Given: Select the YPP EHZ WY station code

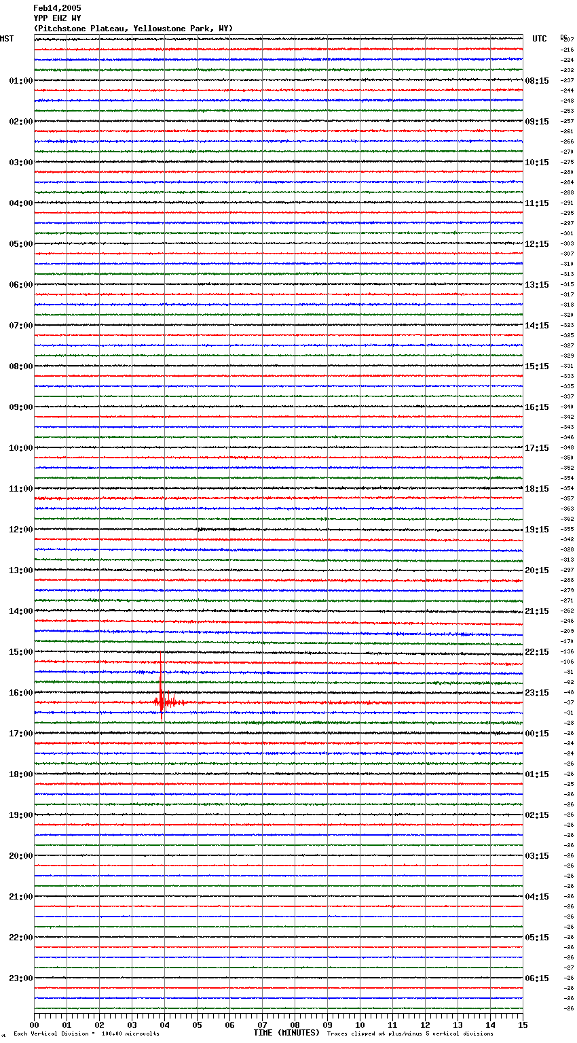Looking at the screenshot, I should click(x=57, y=18).
